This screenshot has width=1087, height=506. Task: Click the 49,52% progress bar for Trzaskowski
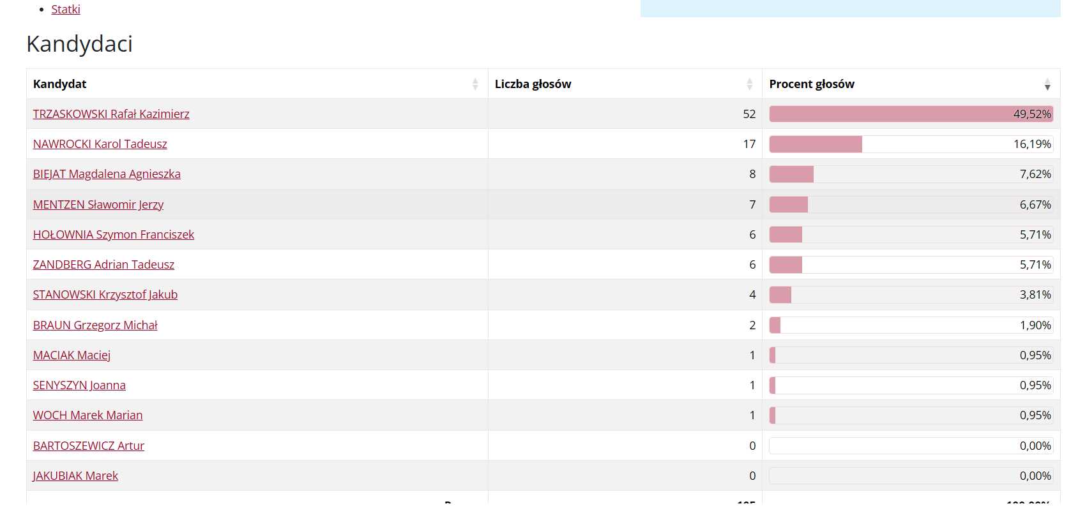tap(911, 114)
